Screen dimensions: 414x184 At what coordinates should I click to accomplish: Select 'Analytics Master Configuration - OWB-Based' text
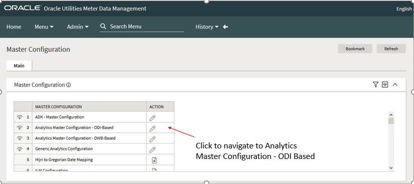[75, 138]
